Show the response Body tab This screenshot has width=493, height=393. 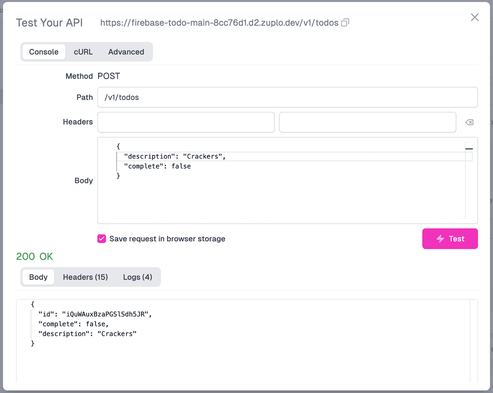pos(38,277)
